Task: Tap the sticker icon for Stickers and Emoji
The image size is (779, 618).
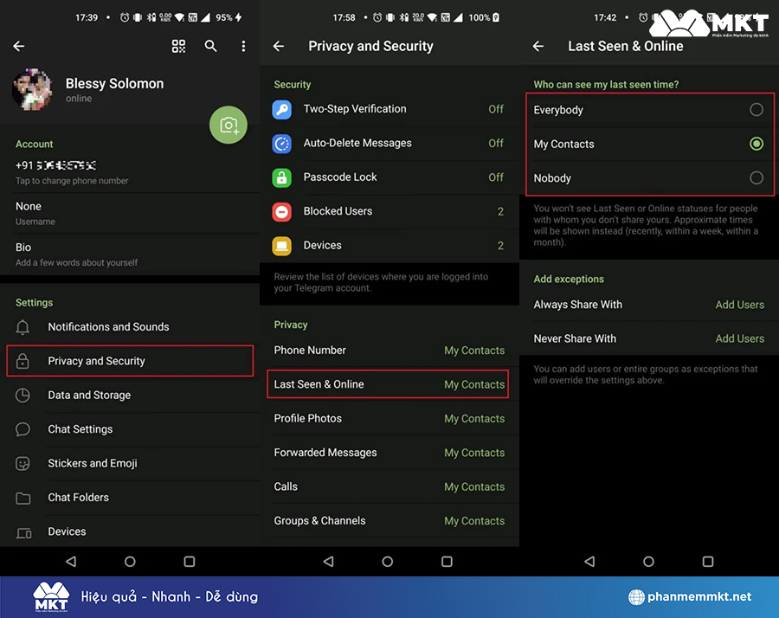Action: [23, 464]
